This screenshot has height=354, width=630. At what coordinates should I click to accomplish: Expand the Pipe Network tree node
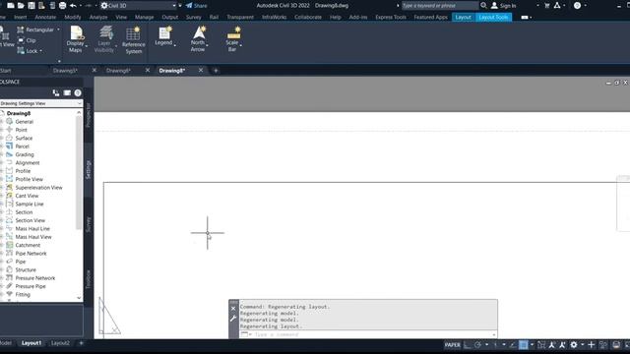tap(2, 254)
